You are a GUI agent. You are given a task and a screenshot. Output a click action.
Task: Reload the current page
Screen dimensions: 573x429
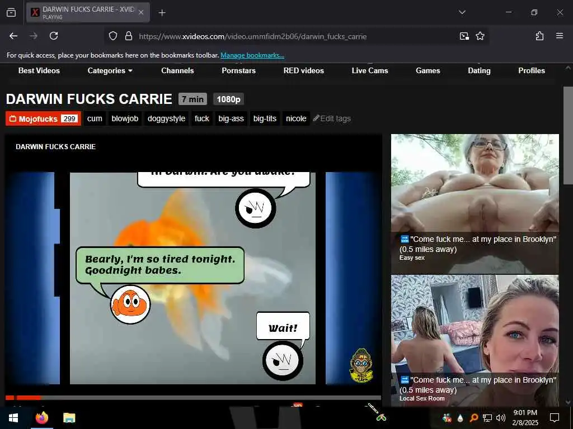pyautogui.click(x=54, y=36)
